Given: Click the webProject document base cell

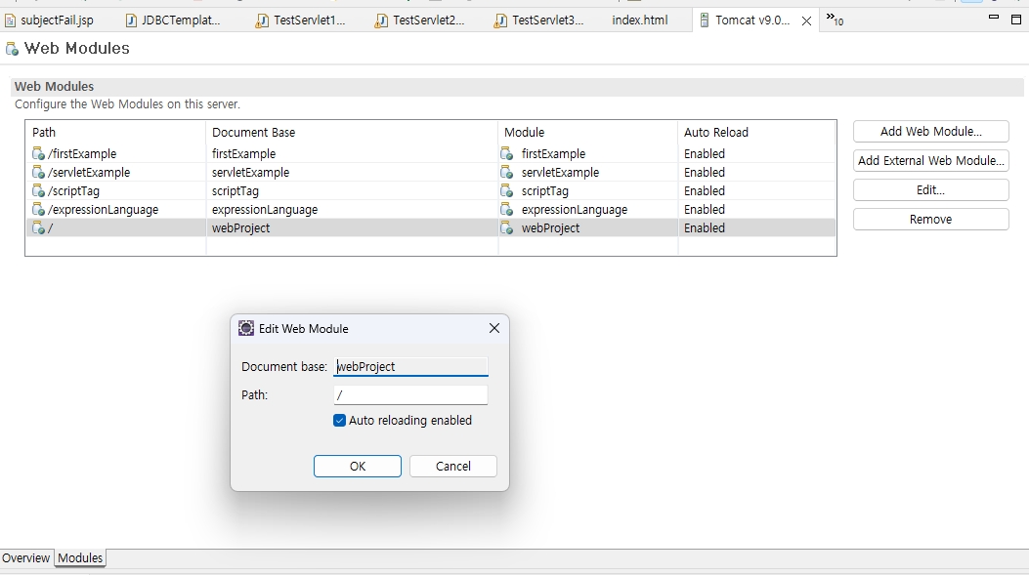Looking at the screenshot, I should (x=352, y=228).
